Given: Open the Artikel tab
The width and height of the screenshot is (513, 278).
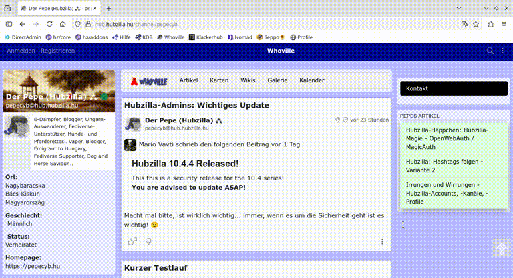Looking at the screenshot, I should [x=192, y=80].
